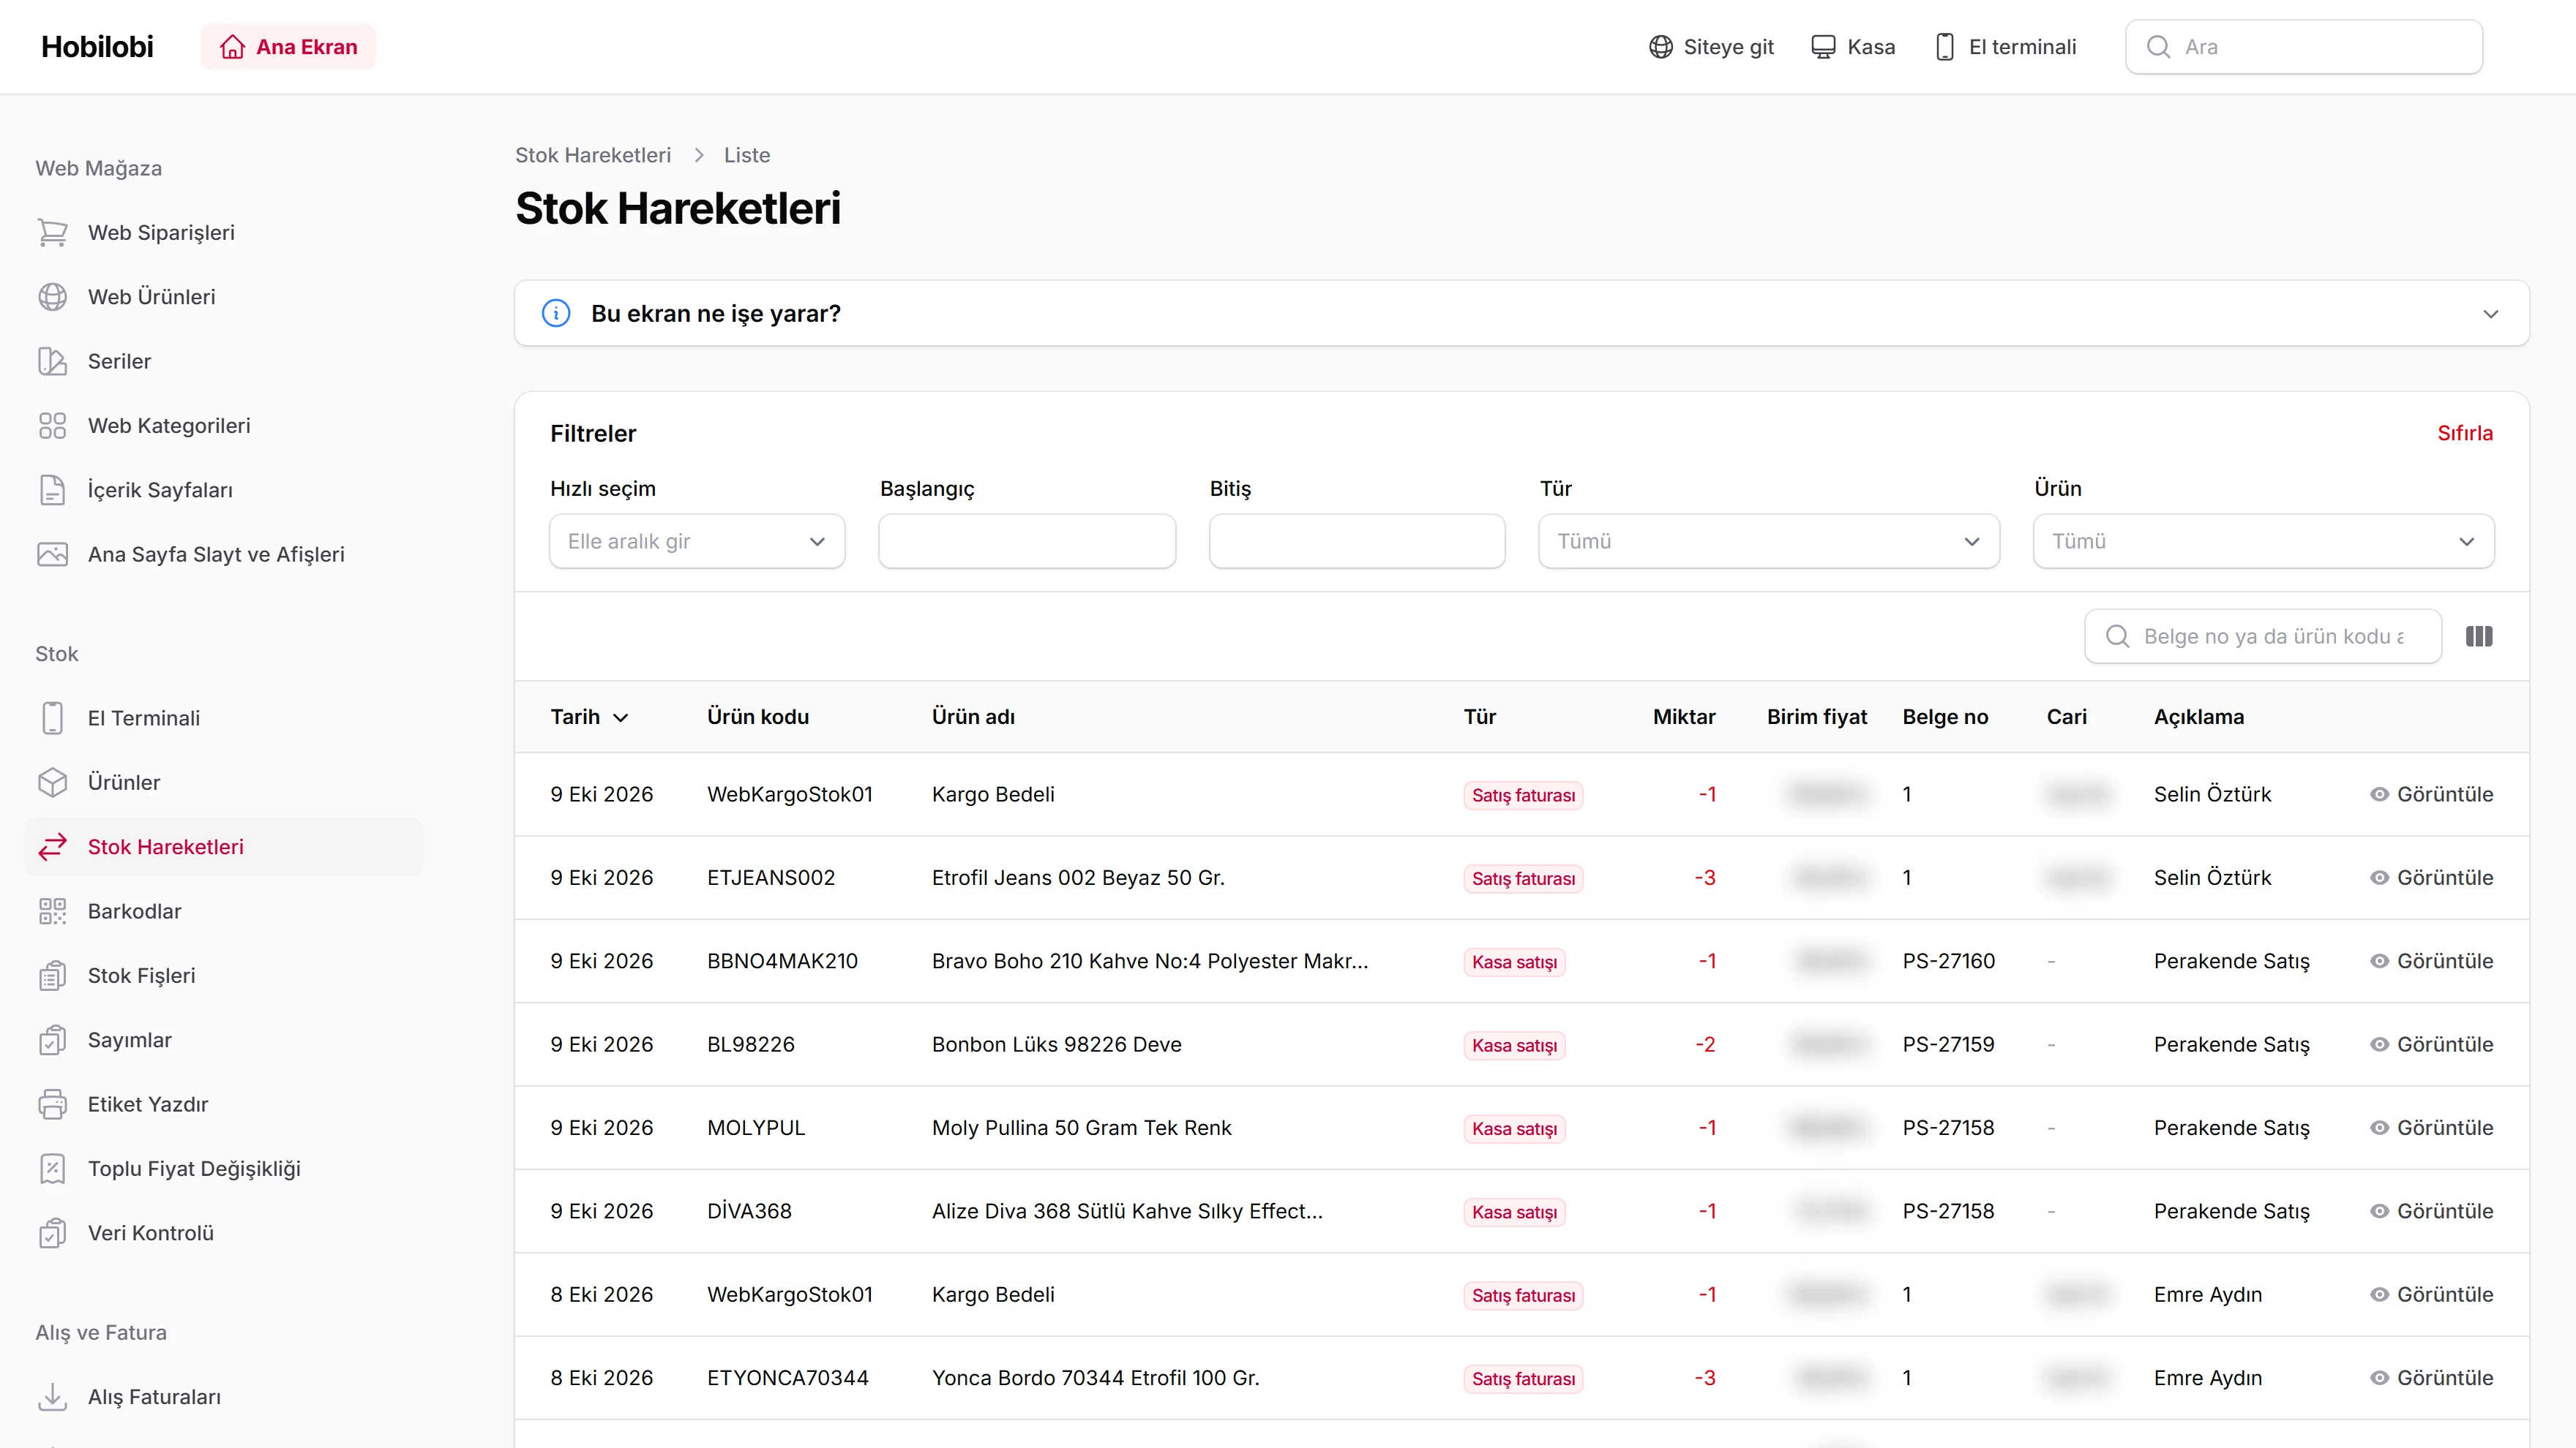This screenshot has height=1448, width=2576.
Task: Click the Ana Sayfa Slayt image icon
Action: (x=52, y=554)
